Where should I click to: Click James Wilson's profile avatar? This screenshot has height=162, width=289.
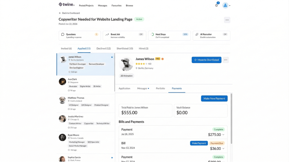click(126, 64)
